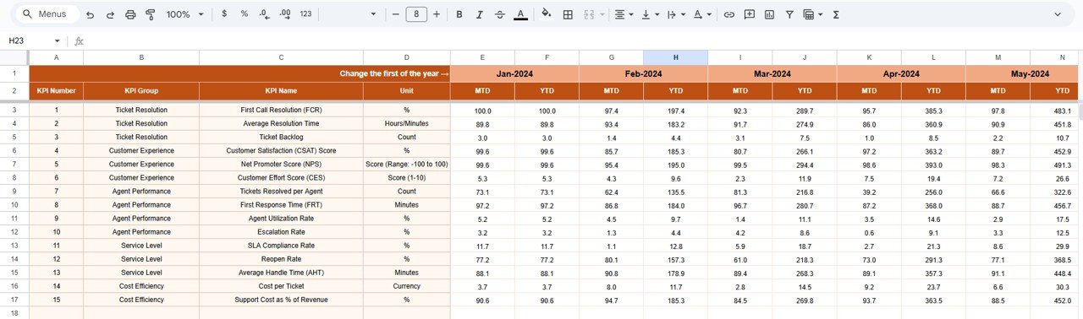Click the KPI Name header cell
The width and height of the screenshot is (1083, 319).
[281, 90]
